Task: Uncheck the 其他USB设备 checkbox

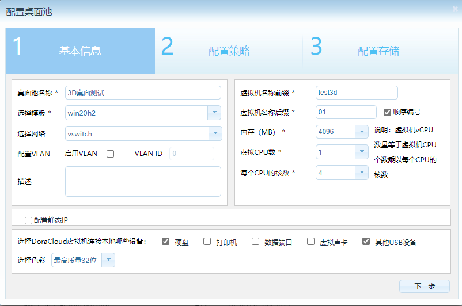Action: 366,242
